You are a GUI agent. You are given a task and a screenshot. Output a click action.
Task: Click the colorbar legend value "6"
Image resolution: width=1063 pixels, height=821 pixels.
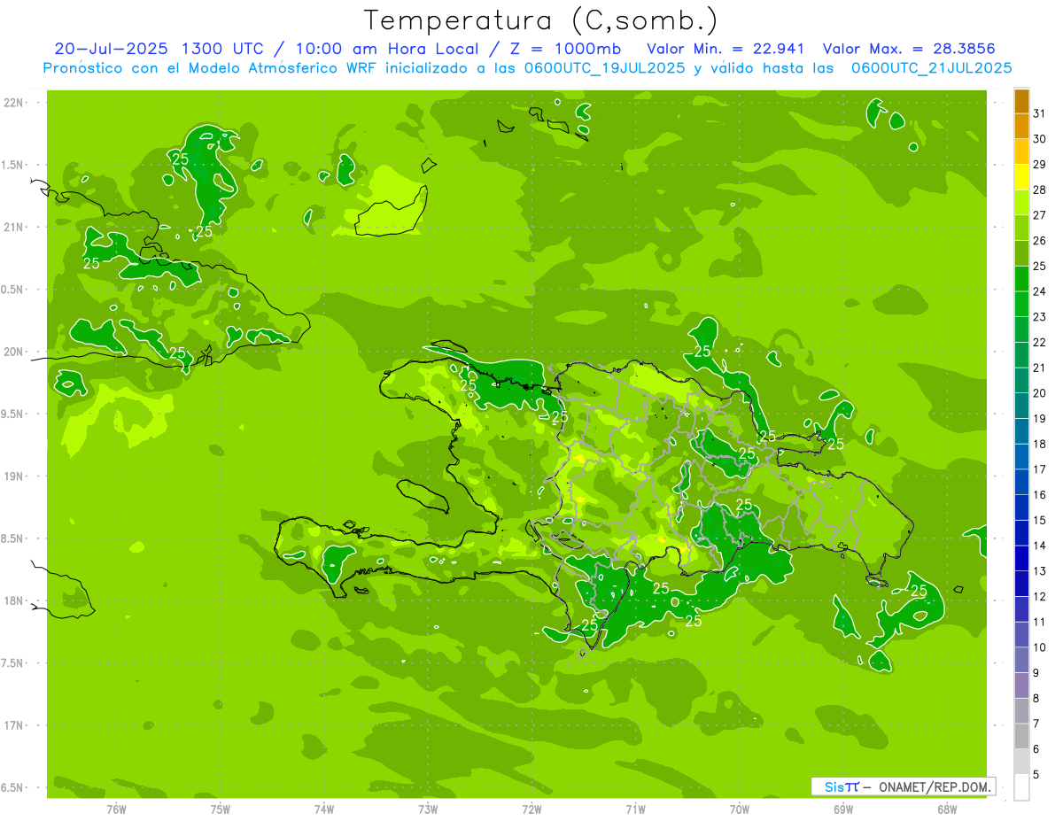coord(1036,749)
